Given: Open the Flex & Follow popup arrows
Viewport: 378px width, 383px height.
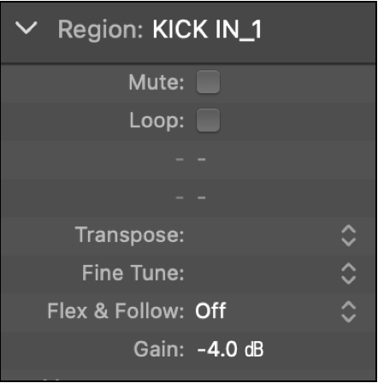Looking at the screenshot, I should click(349, 312).
